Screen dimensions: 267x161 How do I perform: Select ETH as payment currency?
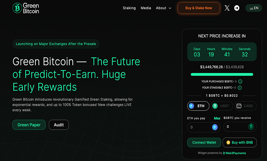pyautogui.click(x=198, y=106)
